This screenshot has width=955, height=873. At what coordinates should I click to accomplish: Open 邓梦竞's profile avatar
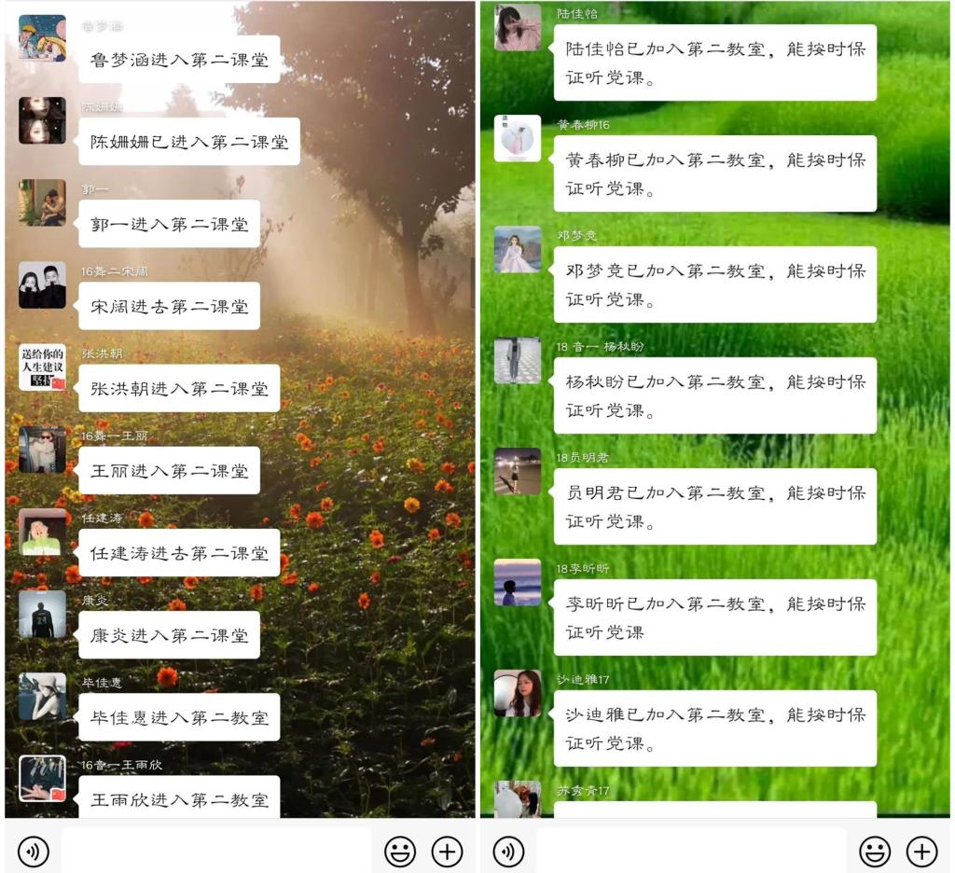[x=517, y=249]
